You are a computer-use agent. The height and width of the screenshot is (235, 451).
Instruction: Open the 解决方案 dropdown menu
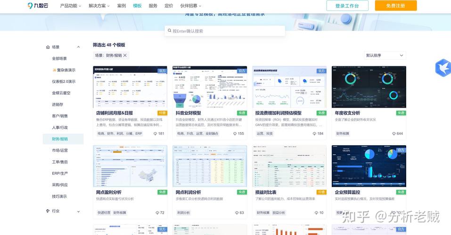point(99,6)
